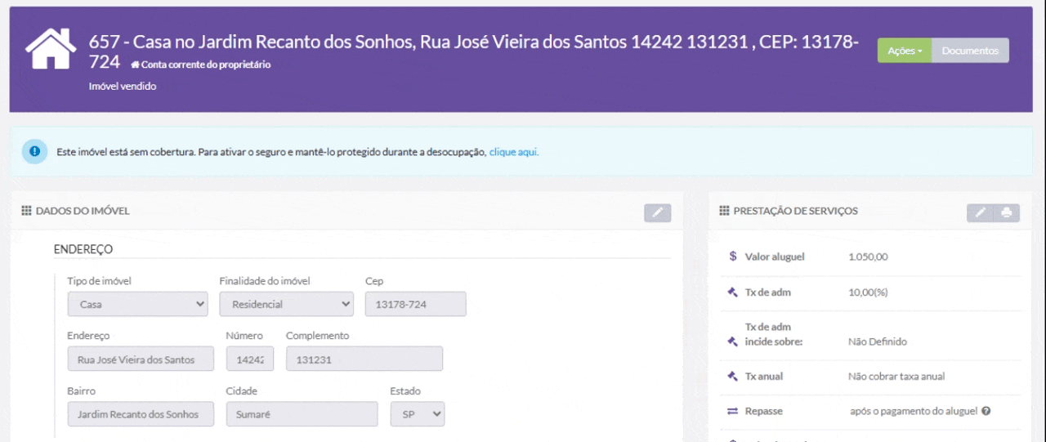Click the small home icon before Conta corrente

click(x=135, y=65)
